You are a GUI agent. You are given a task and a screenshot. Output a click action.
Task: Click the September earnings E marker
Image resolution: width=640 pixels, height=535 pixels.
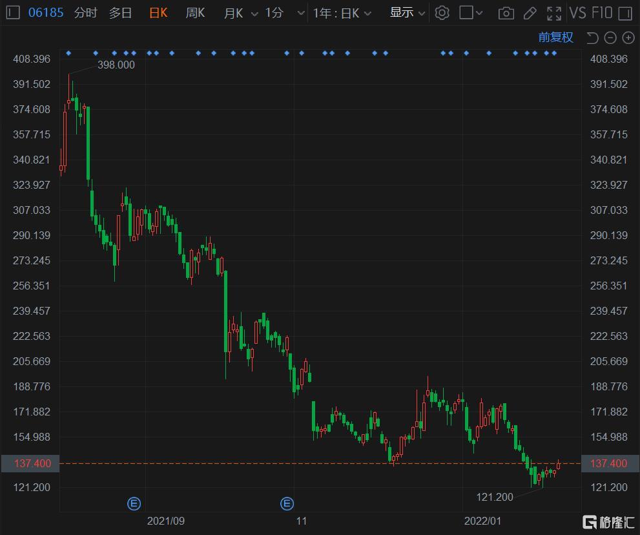point(134,503)
